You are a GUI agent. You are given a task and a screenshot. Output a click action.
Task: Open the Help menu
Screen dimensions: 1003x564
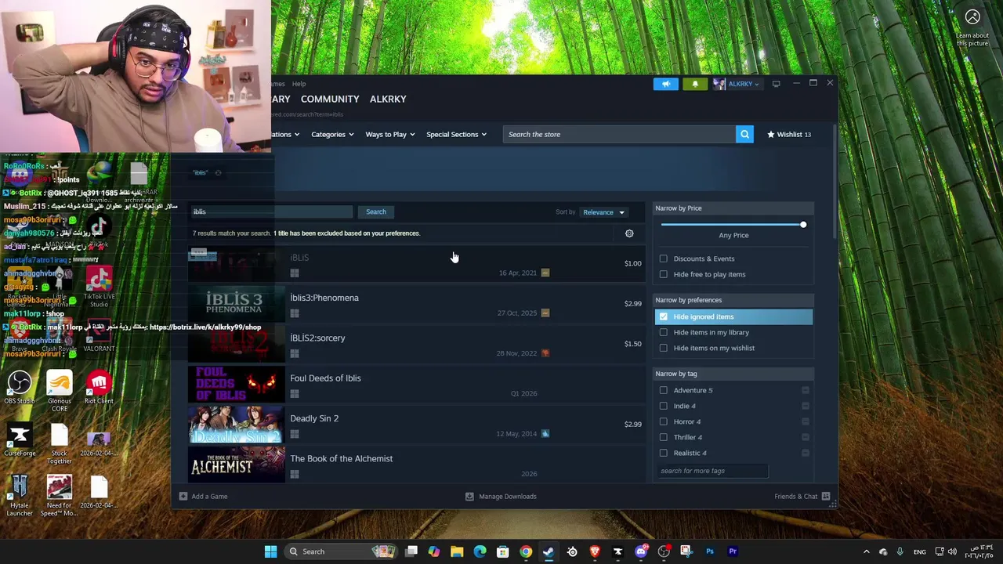point(299,84)
